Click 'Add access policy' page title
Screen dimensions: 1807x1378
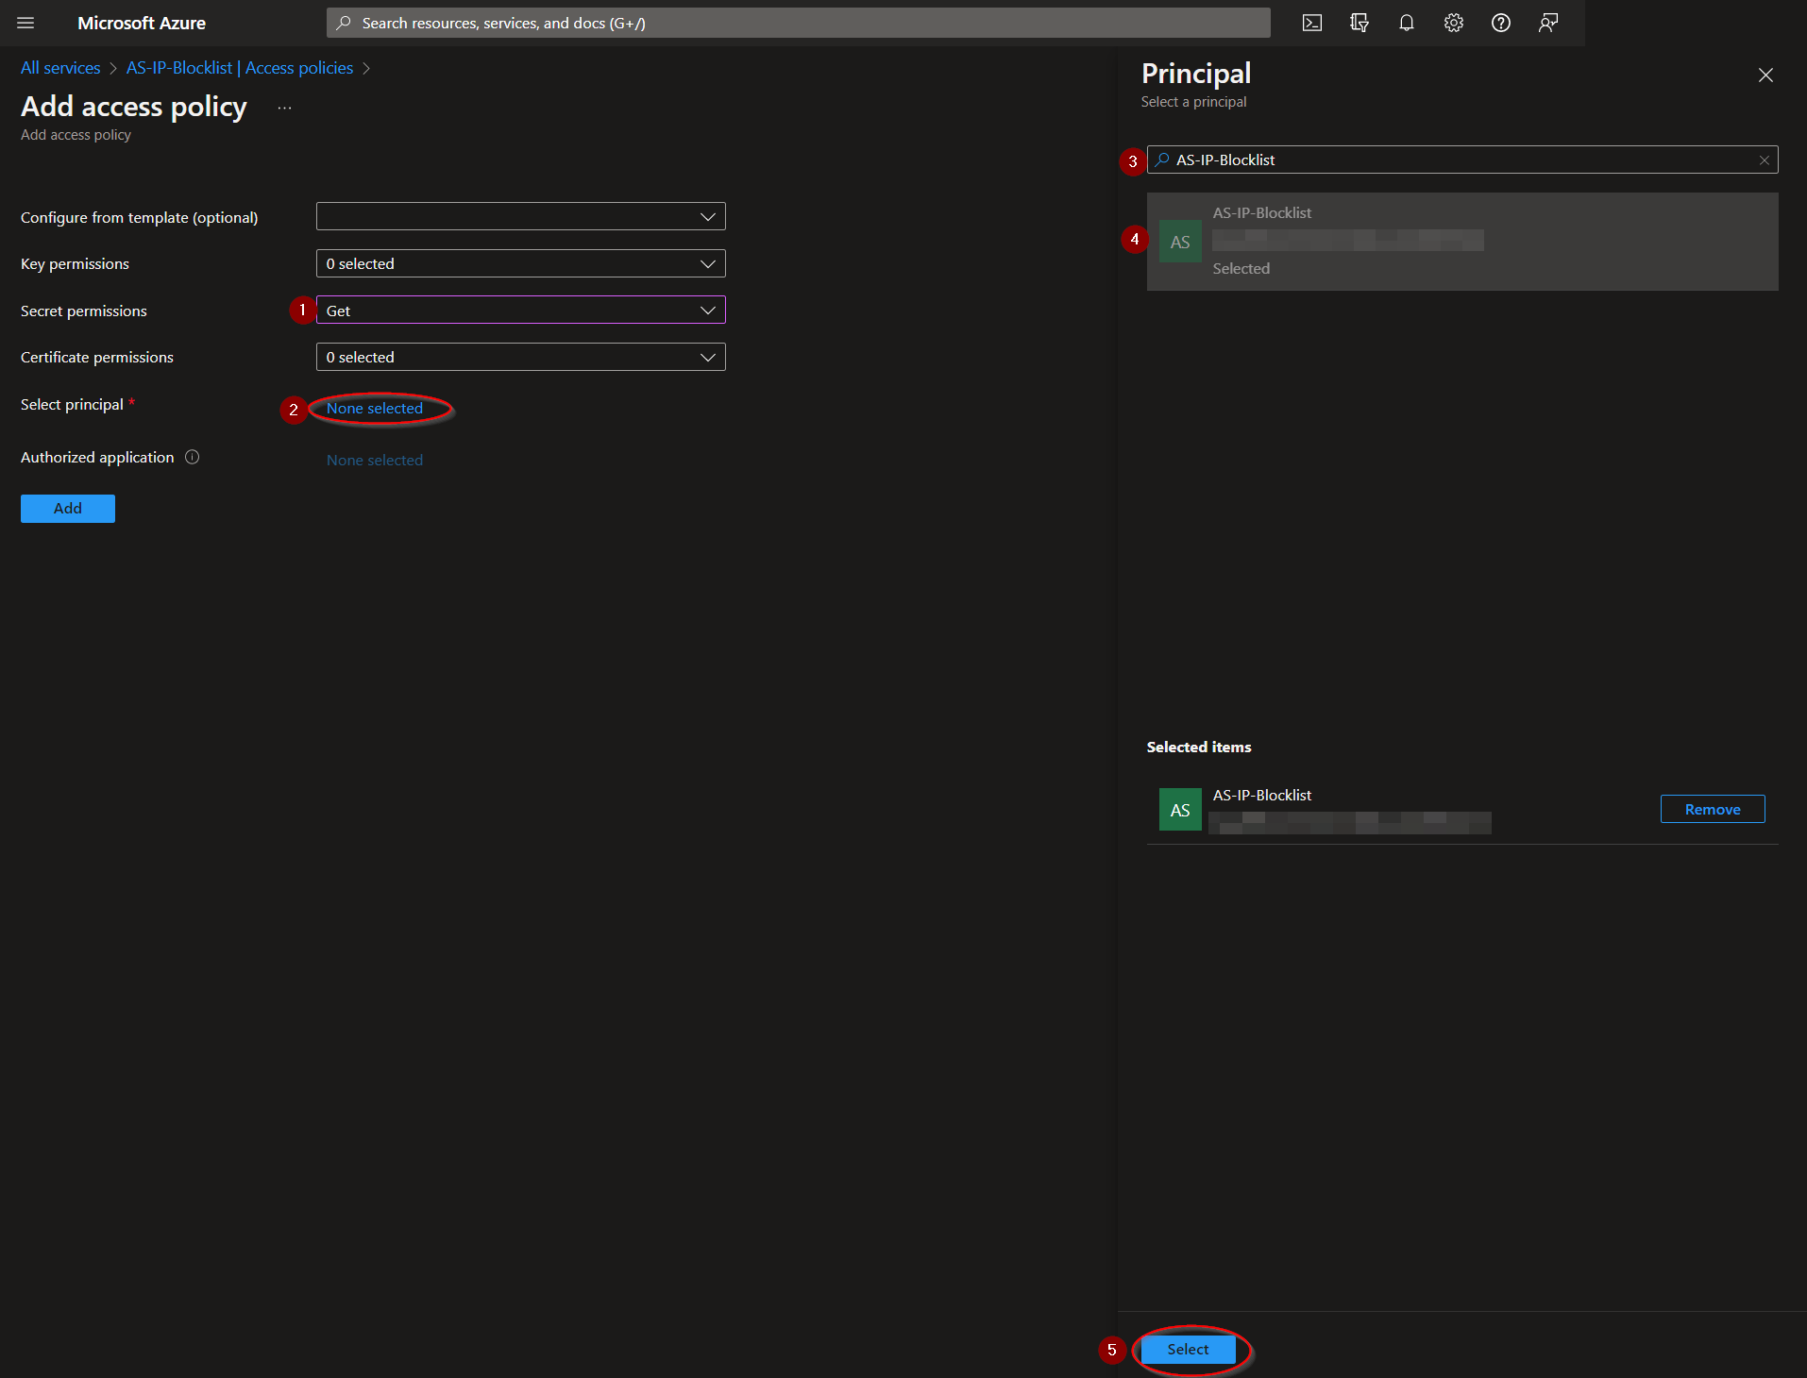(x=134, y=107)
